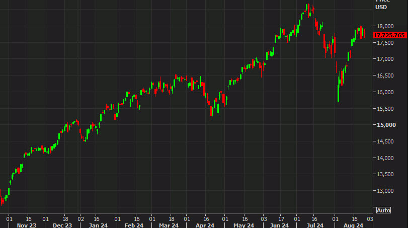Click the May 24 month label
The image size is (408, 228).
pyautogui.click(x=243, y=225)
